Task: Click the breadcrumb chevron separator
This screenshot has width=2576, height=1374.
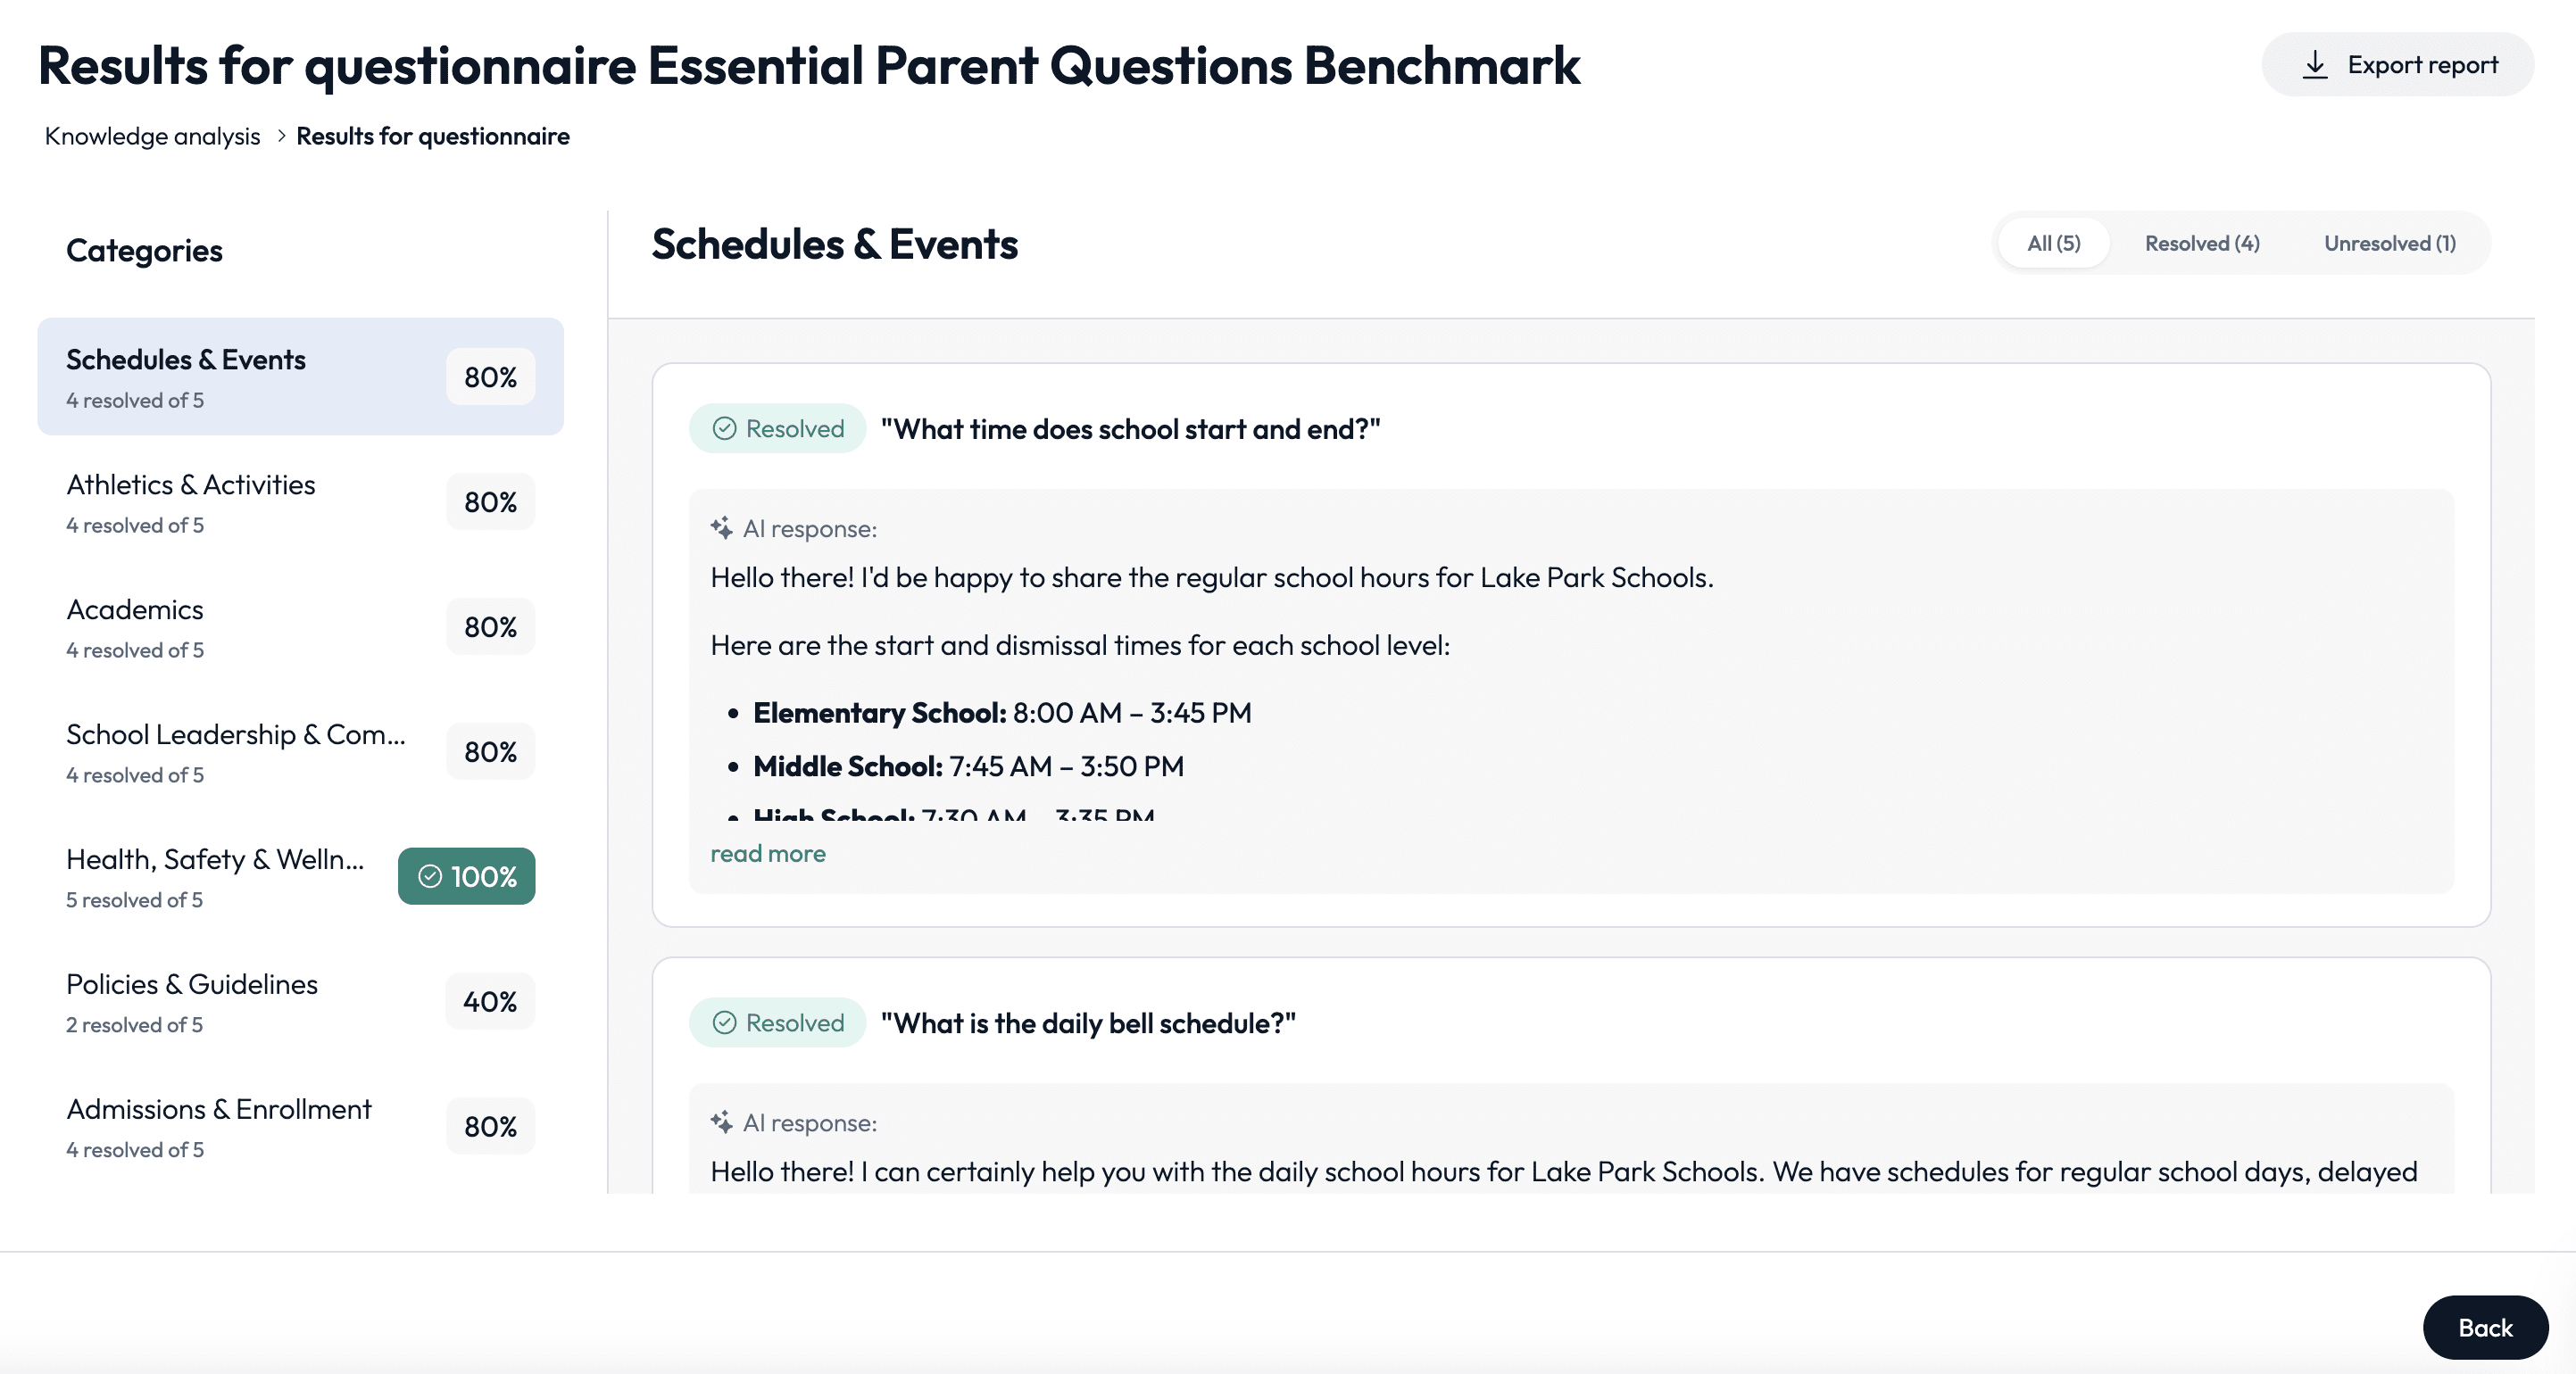Action: pyautogui.click(x=281, y=136)
